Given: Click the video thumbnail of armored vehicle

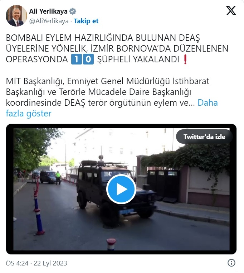Looking at the screenshot, I should 121,189.
